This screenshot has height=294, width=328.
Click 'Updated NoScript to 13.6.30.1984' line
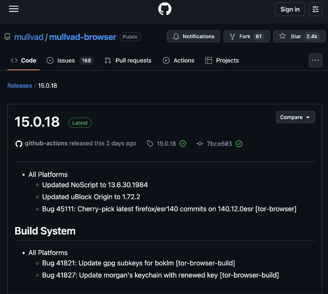click(x=95, y=185)
